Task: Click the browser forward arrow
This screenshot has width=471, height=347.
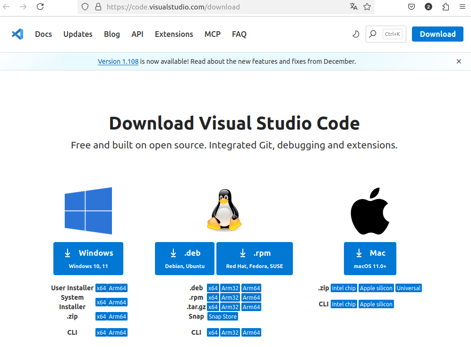Action: (23, 7)
